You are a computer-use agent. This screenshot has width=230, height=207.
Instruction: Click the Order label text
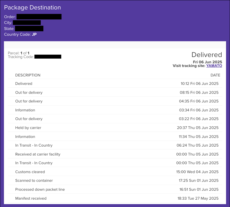pyautogui.click(x=10, y=17)
